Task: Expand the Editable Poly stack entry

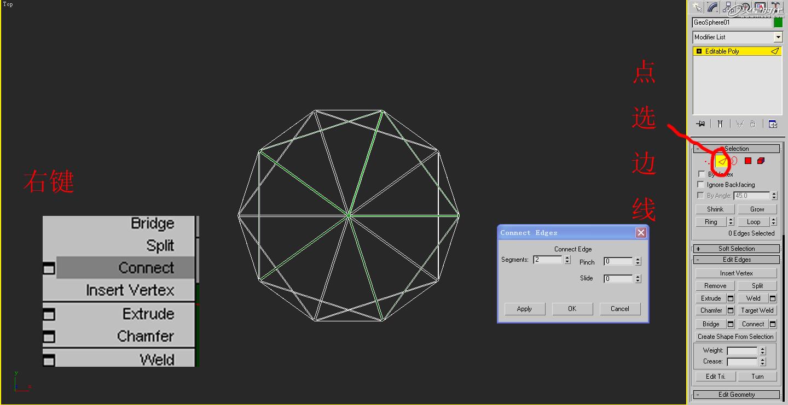Action: click(x=698, y=51)
